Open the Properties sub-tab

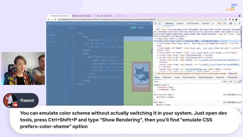coord(220,77)
